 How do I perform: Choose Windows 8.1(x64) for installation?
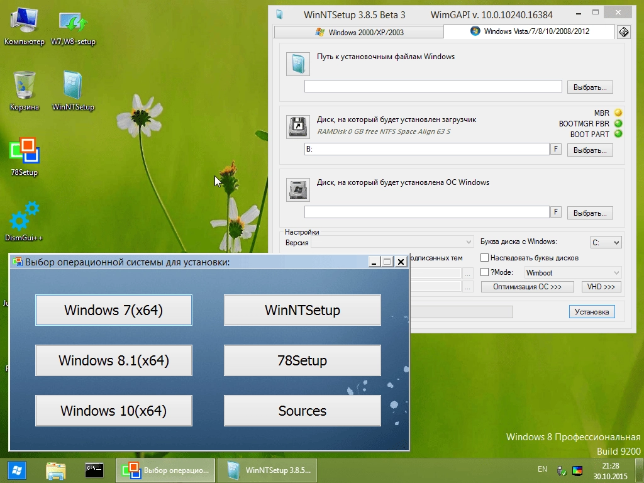tap(114, 360)
